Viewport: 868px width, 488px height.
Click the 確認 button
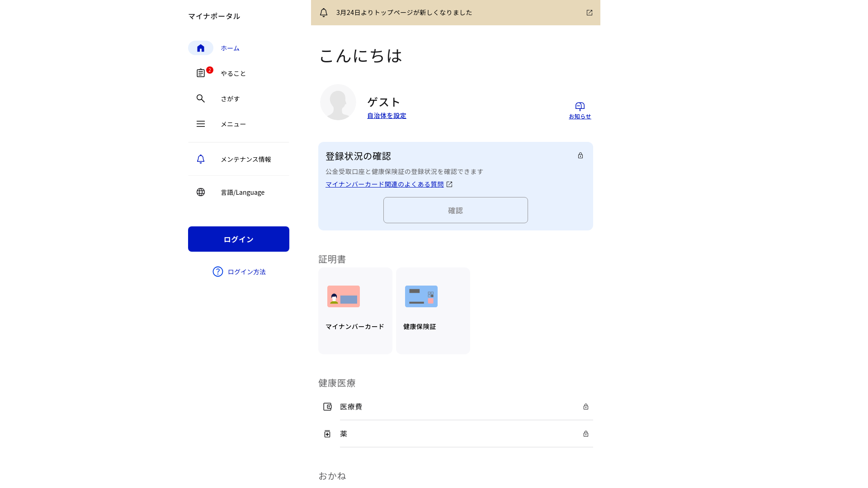(456, 210)
